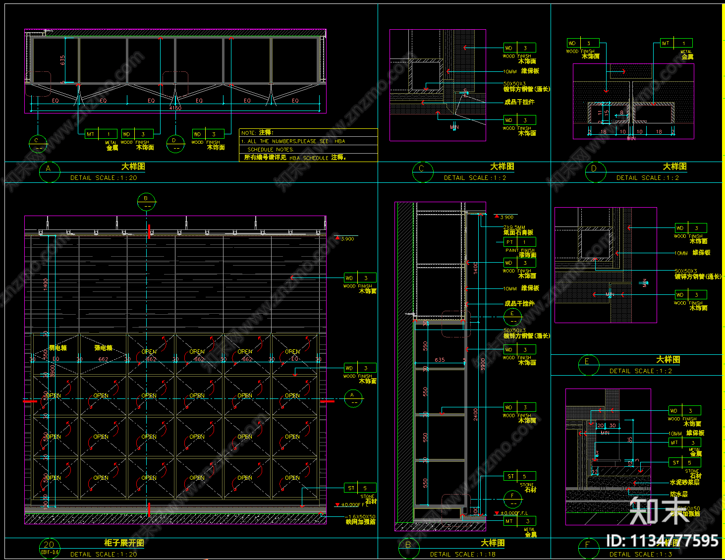Click the numbered 20 drawing bubble with EBIF-D.6
The image size is (725, 560).
[x=49, y=547]
